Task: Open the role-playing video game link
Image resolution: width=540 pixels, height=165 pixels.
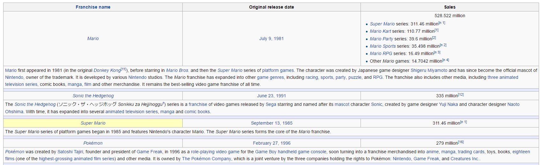Action: [x=215, y=152]
